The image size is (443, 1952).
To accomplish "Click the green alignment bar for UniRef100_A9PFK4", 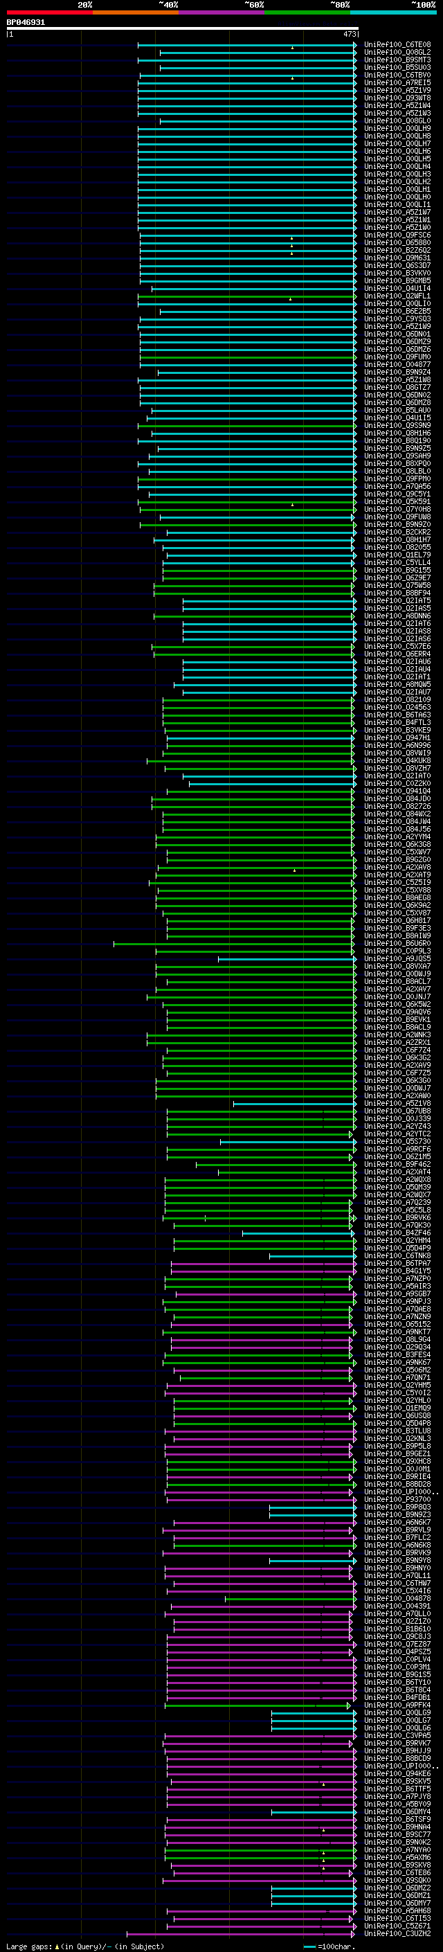I will pyautogui.click(x=258, y=1705).
